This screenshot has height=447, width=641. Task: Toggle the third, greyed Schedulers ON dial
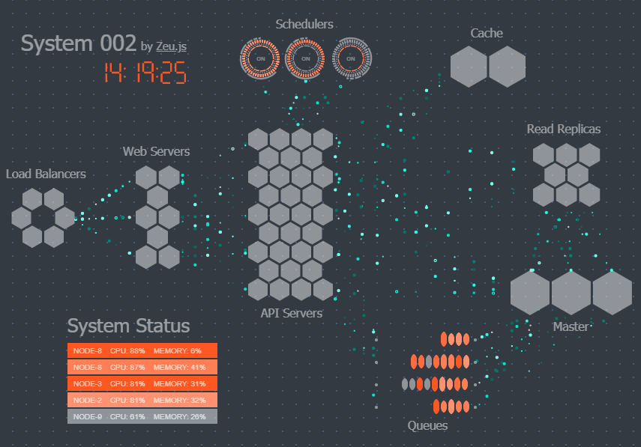point(351,59)
